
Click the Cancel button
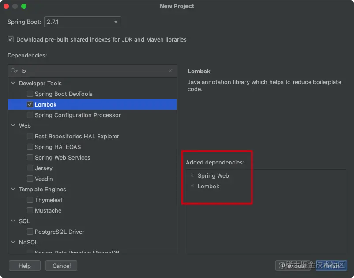[x=61, y=266]
